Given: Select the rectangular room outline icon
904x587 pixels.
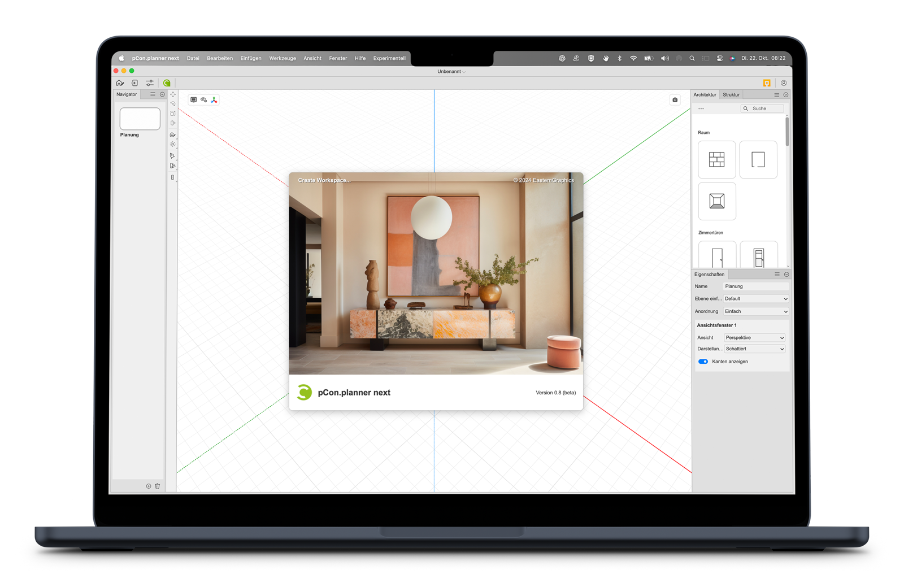Looking at the screenshot, I should (x=758, y=160).
